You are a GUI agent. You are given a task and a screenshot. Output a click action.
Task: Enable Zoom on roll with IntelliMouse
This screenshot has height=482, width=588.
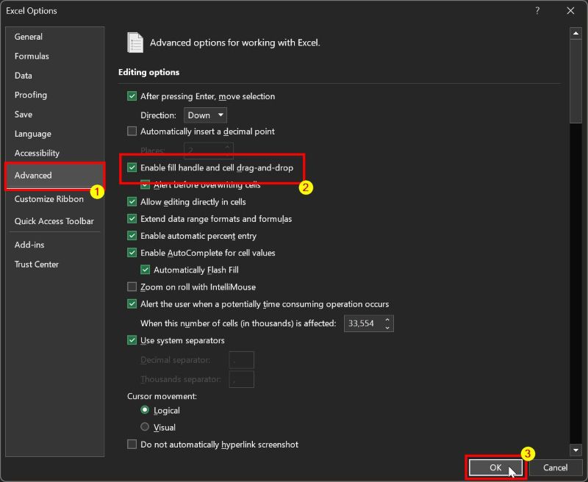[x=132, y=287]
